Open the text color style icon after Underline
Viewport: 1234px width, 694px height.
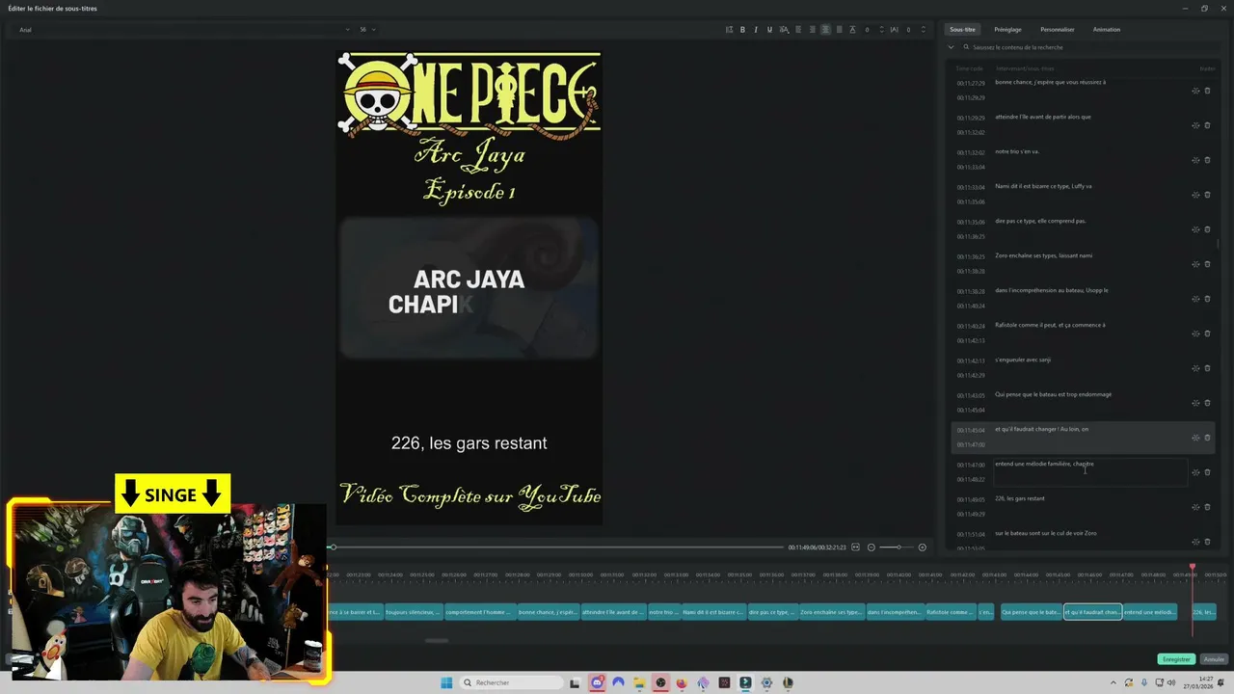[784, 30]
